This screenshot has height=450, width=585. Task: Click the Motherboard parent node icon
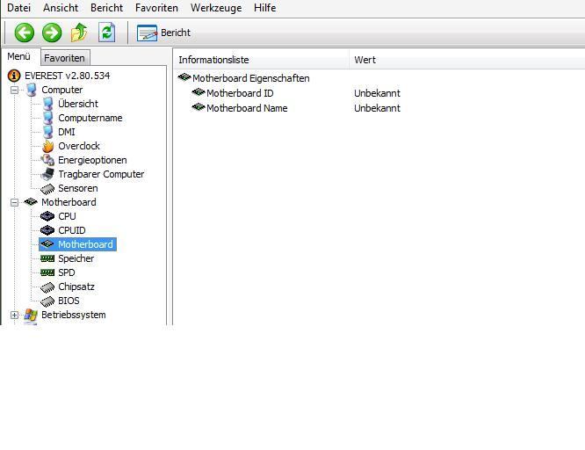coord(31,202)
